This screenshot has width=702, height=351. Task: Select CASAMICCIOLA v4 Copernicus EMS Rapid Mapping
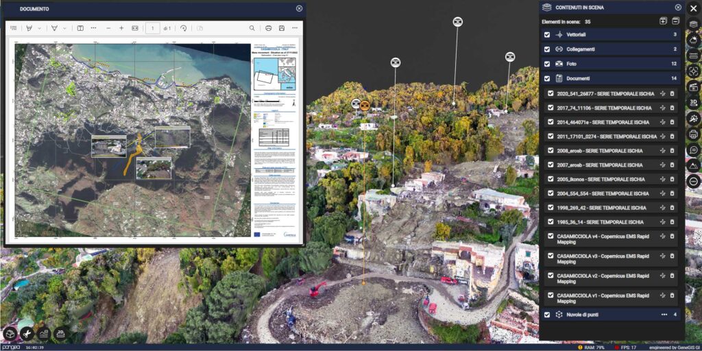[x=603, y=238]
